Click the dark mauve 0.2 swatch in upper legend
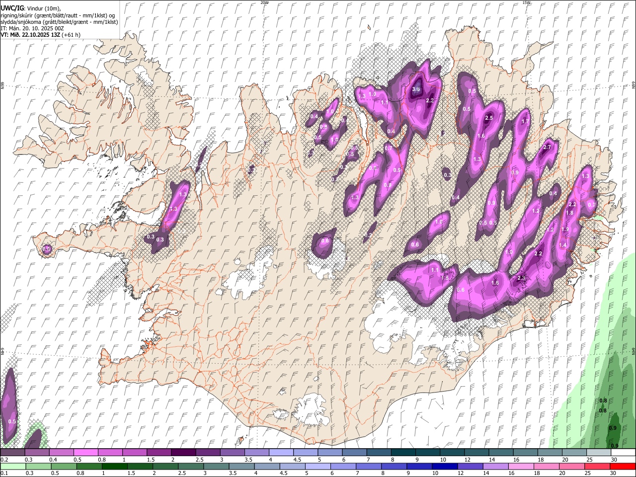The width and height of the screenshot is (636, 477). [12, 452]
